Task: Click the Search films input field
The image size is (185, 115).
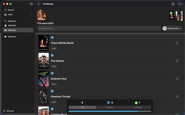Action: point(99,29)
